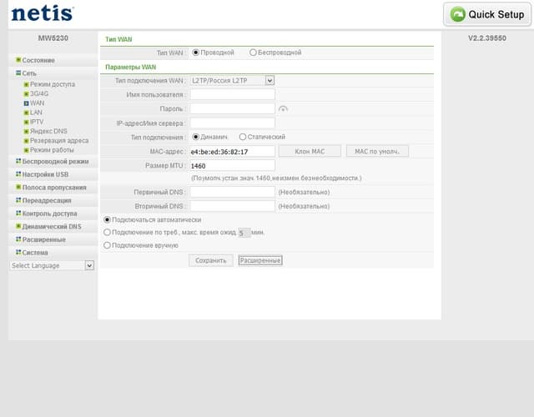534x417 pixels.
Task: Reveal password with the eye icon
Action: click(283, 109)
